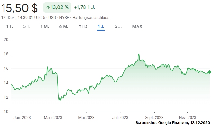
Task: Click the green endpoint dot on chart
Action: point(210,72)
